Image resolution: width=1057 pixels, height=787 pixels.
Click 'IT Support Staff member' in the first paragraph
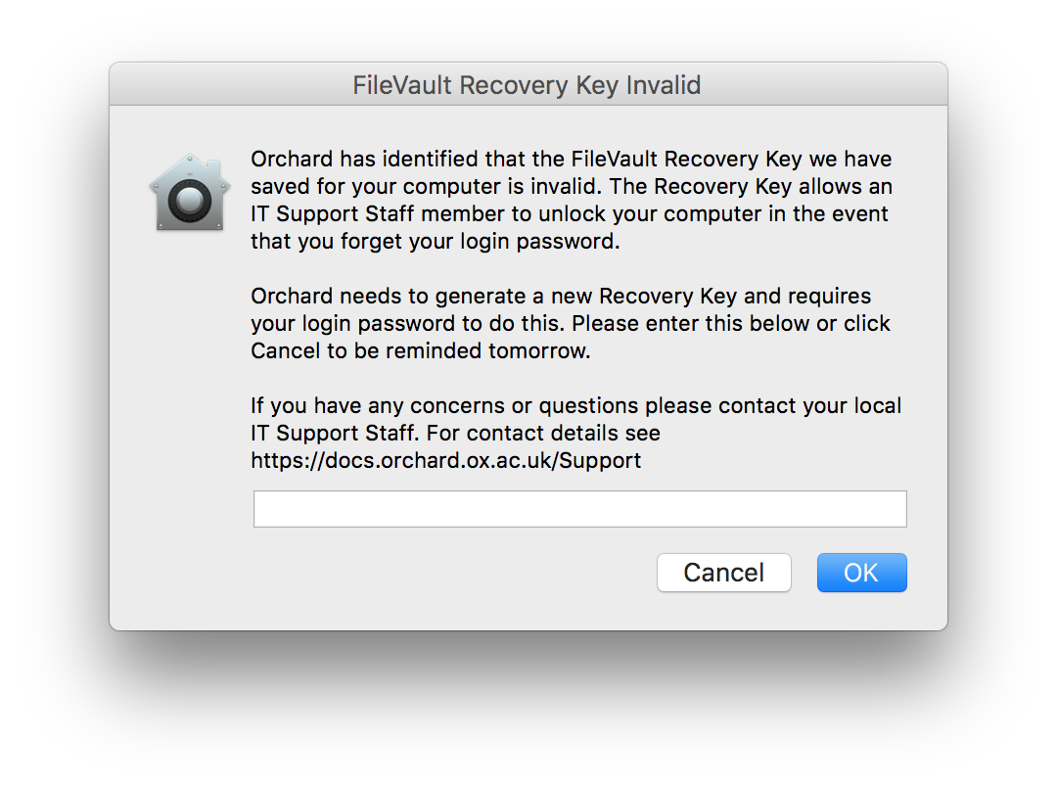tap(378, 213)
